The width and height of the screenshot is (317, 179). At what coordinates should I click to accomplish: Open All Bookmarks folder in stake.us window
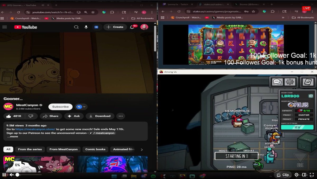[x=303, y=17]
